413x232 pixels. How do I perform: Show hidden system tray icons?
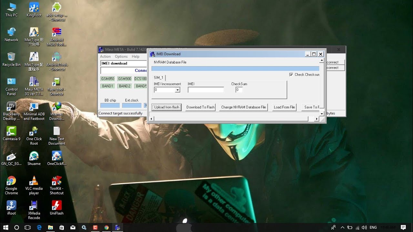[342, 227]
